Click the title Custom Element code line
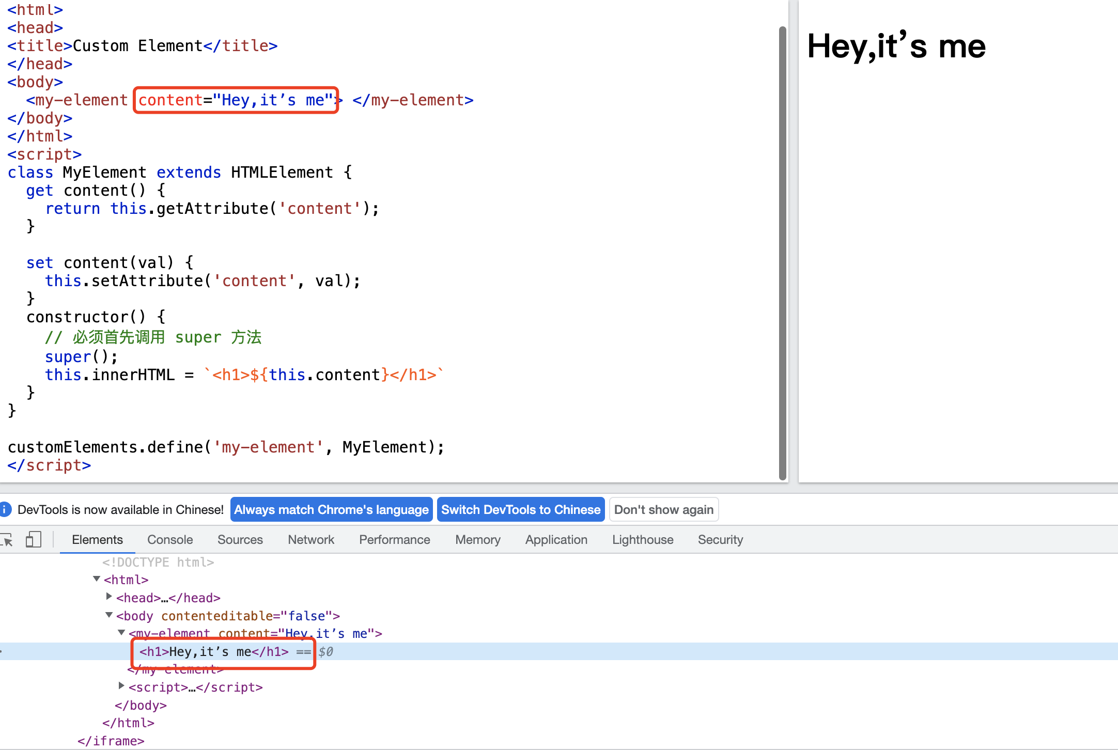 tap(143, 45)
